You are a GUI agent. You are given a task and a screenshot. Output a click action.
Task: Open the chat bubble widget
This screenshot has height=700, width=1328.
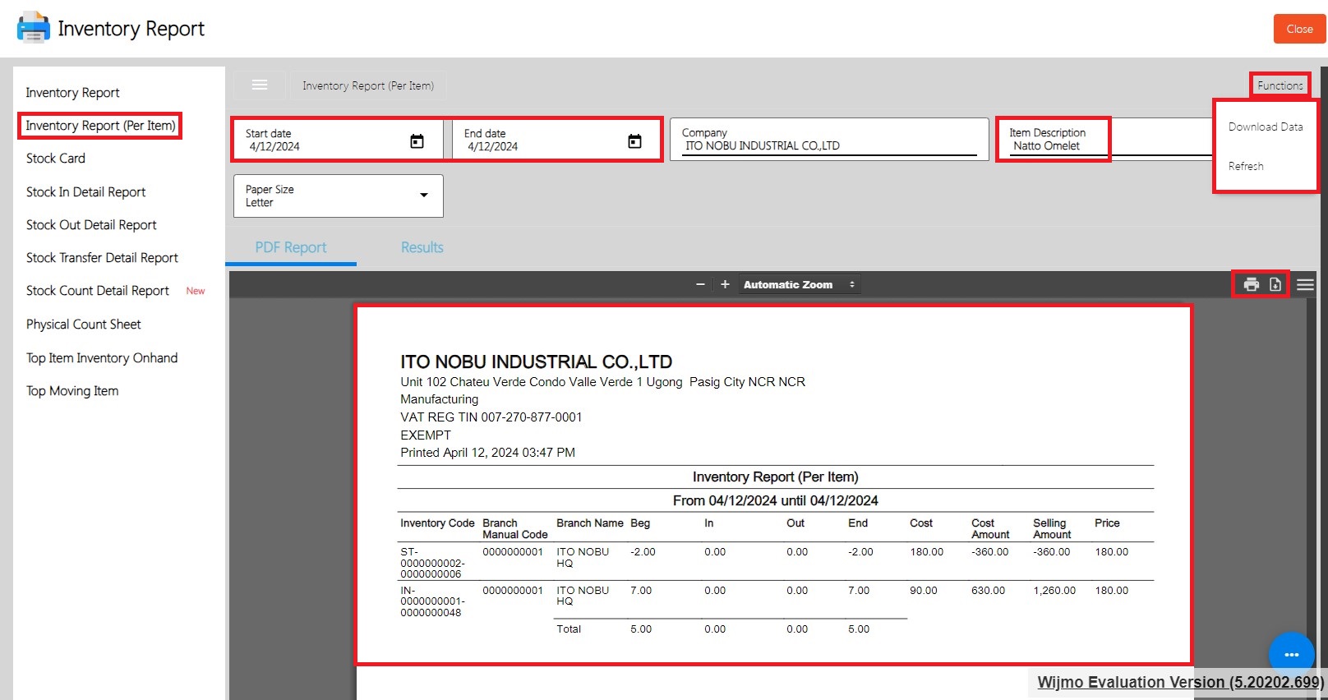point(1291,654)
